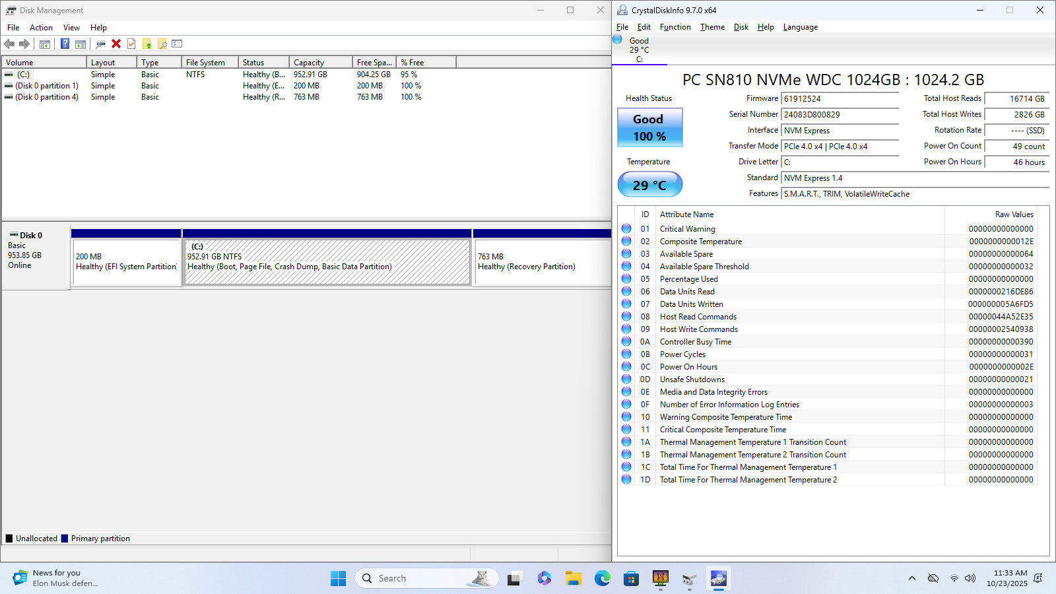This screenshot has height=594, width=1056.
Task: Click the checklist settings toolbar icon
Action: pos(177,44)
